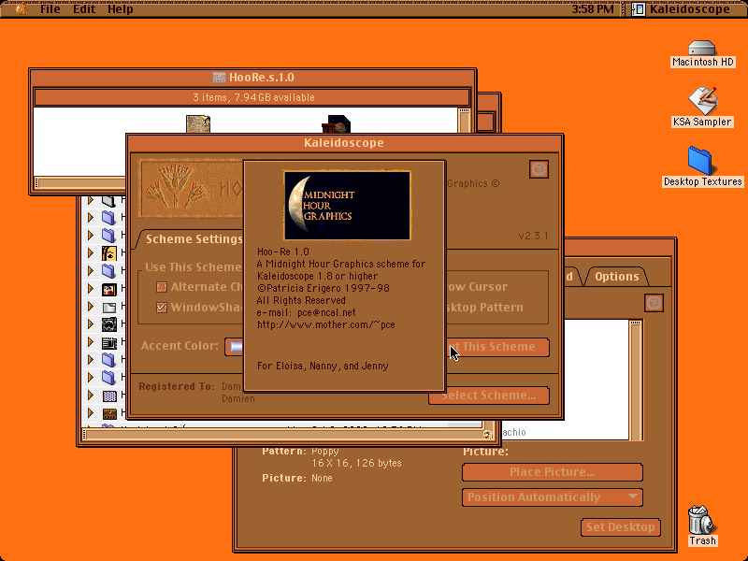The height and width of the screenshot is (561, 748).
Task: Select the blank document icon in list
Action: (109, 307)
